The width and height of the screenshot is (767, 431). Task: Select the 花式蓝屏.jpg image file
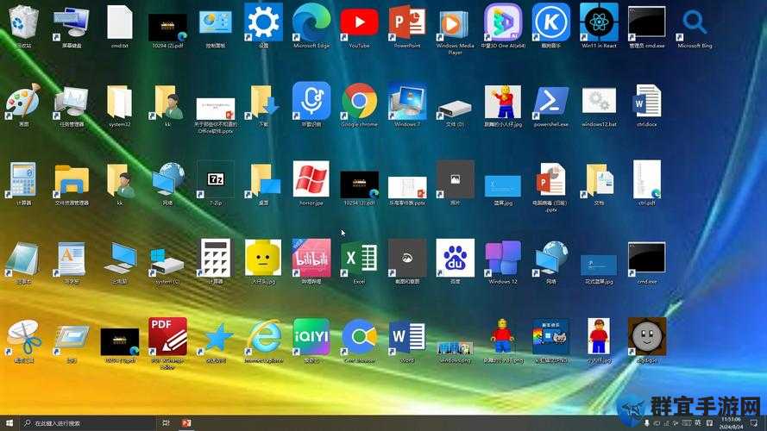coord(599,265)
